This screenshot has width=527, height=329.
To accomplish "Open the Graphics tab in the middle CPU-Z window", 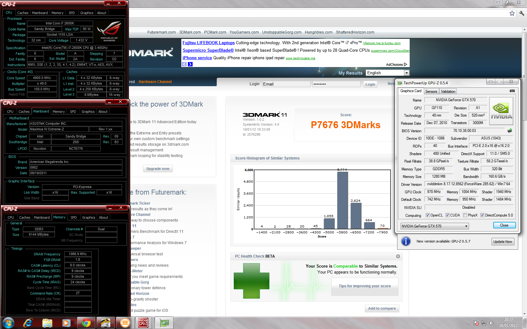I will (x=88, y=112).
